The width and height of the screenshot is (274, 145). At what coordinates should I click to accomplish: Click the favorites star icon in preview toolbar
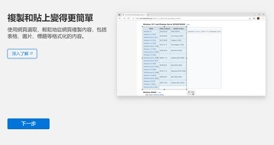tap(250, 18)
